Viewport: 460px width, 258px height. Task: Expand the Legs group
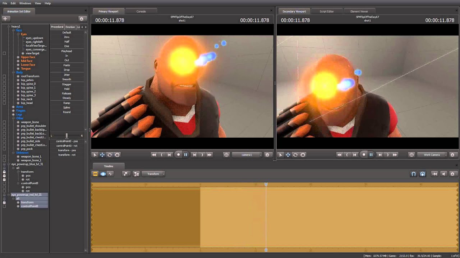pos(14,114)
